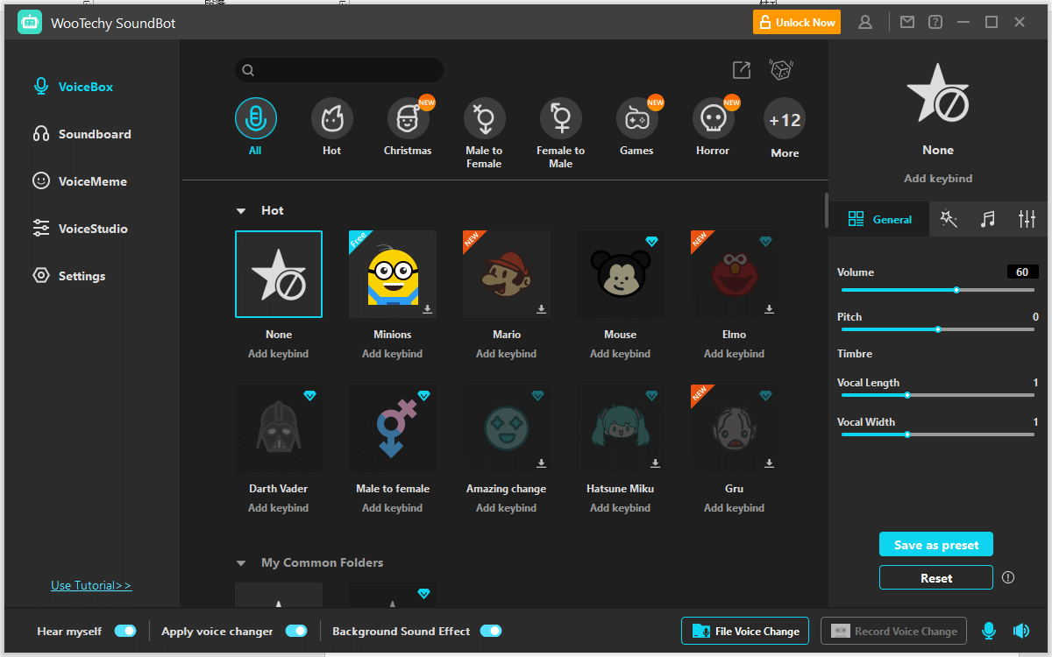Click the random voice dice icon

coord(779,70)
